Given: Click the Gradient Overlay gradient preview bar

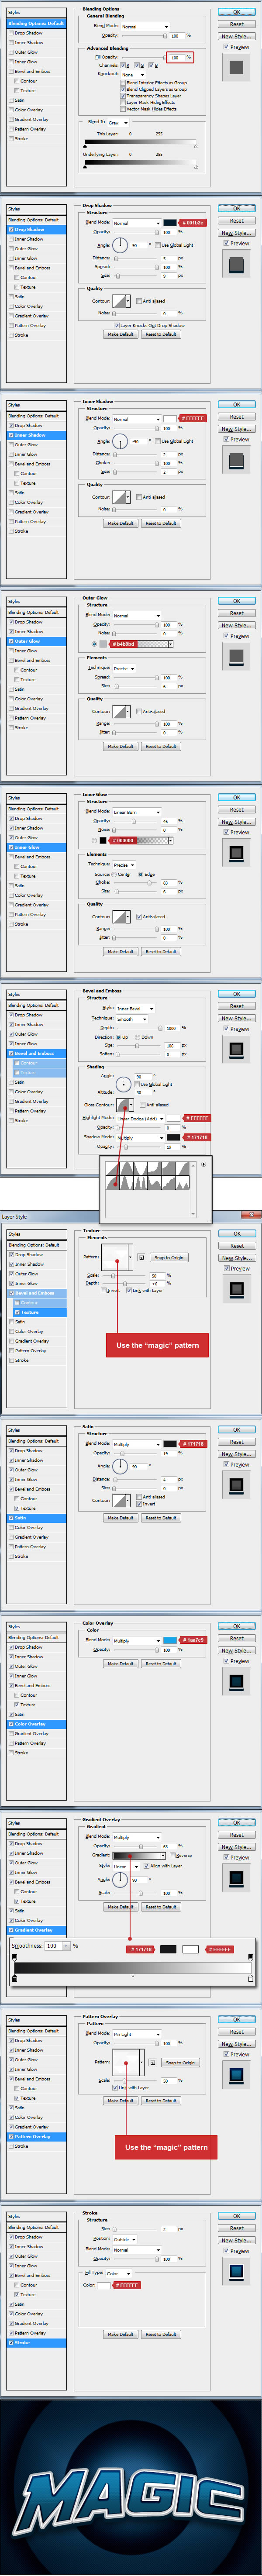Looking at the screenshot, I should click(138, 1856).
